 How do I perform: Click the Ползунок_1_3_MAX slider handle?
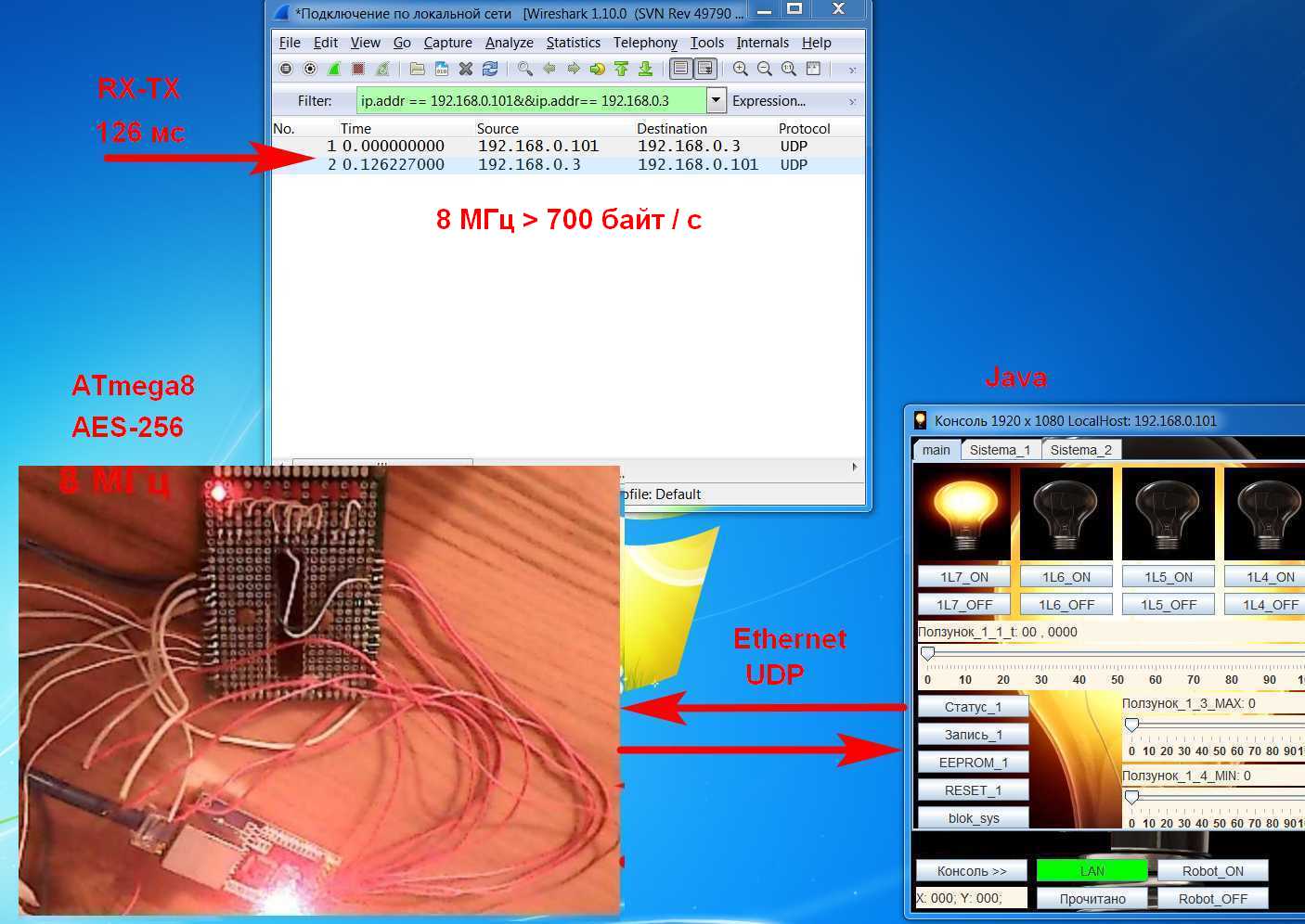click(1131, 725)
